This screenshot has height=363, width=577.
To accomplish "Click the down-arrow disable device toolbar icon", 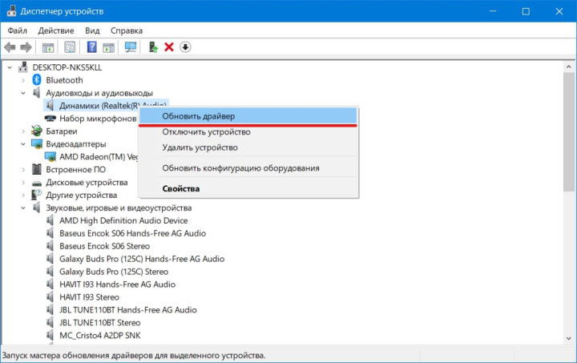I will (x=185, y=47).
